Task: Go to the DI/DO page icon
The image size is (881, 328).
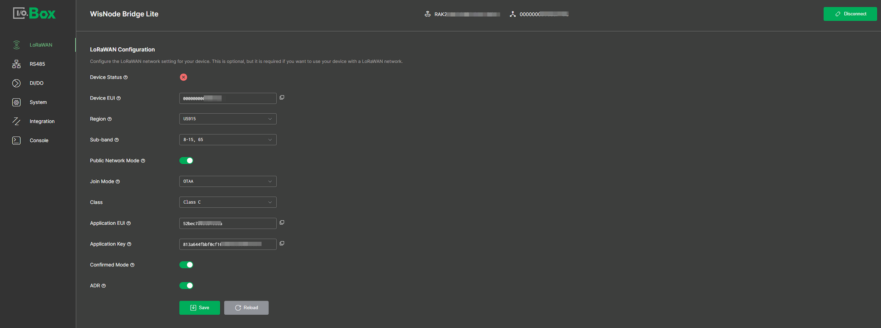Action: pyautogui.click(x=17, y=83)
